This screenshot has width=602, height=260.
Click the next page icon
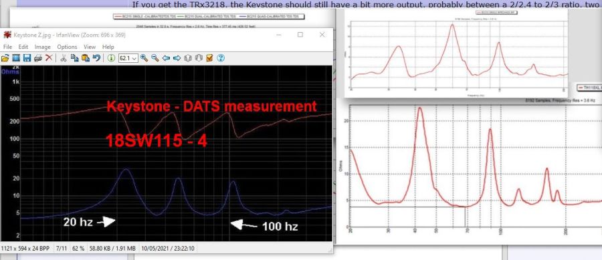(199, 58)
